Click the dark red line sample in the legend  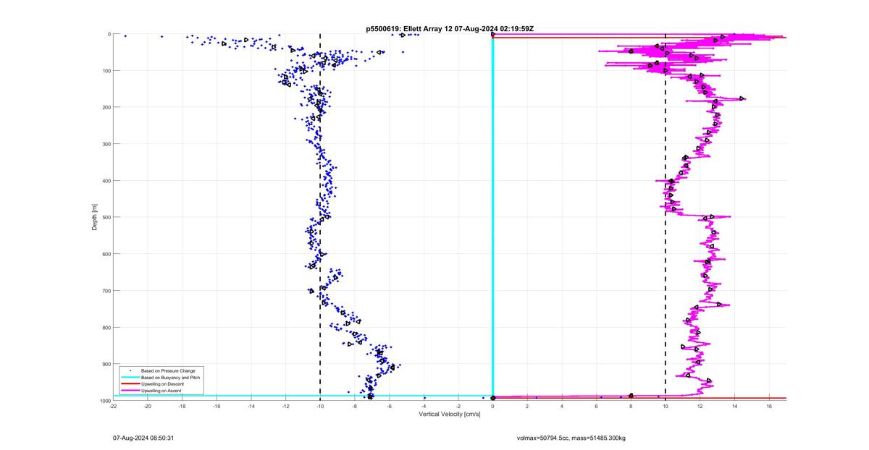[x=130, y=383]
